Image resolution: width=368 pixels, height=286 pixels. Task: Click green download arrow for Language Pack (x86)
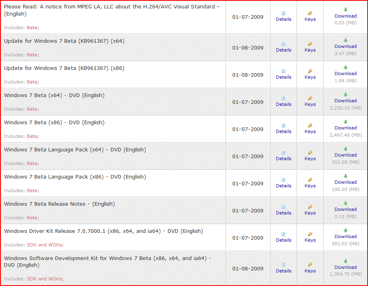[x=346, y=176]
